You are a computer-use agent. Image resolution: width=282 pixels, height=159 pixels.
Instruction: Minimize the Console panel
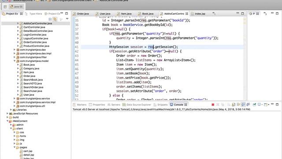272,104
